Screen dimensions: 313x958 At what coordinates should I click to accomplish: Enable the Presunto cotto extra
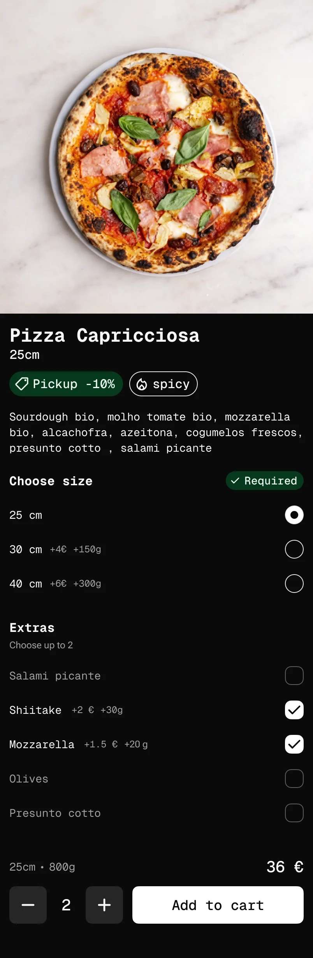294,813
